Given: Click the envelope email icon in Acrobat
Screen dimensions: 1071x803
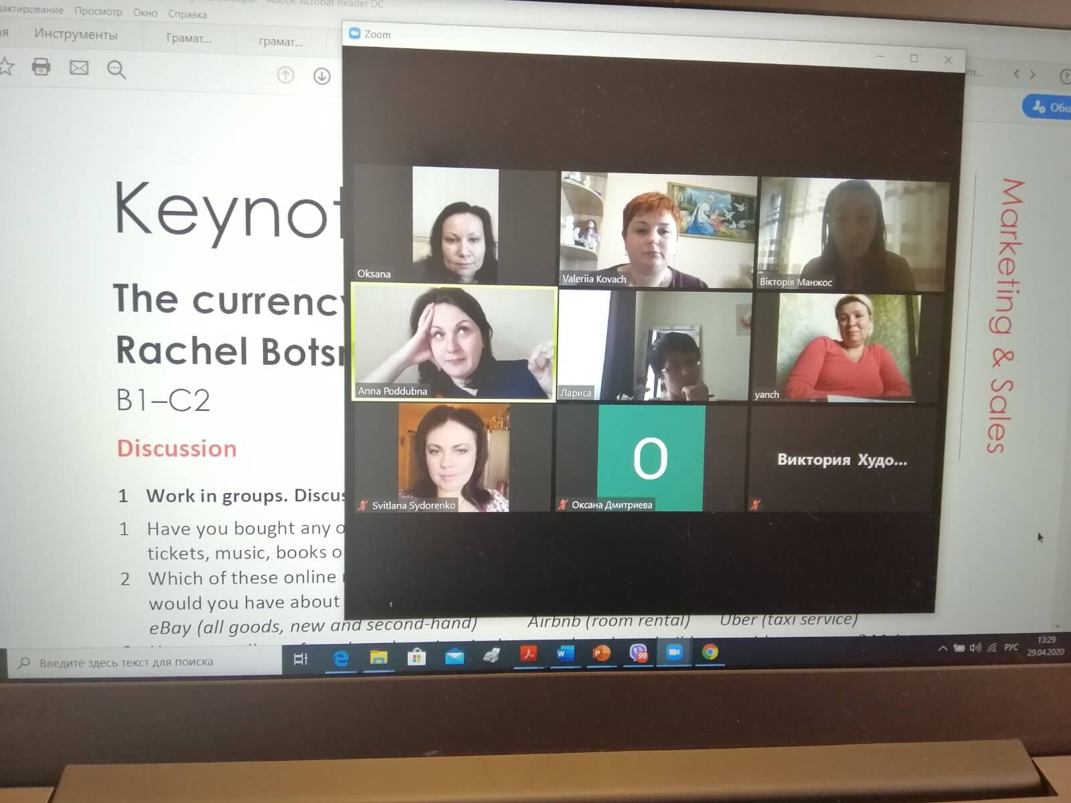Looking at the screenshot, I should [x=79, y=68].
